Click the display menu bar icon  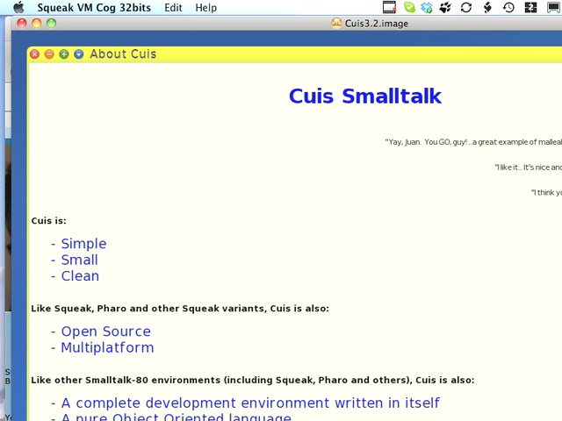tap(554, 7)
